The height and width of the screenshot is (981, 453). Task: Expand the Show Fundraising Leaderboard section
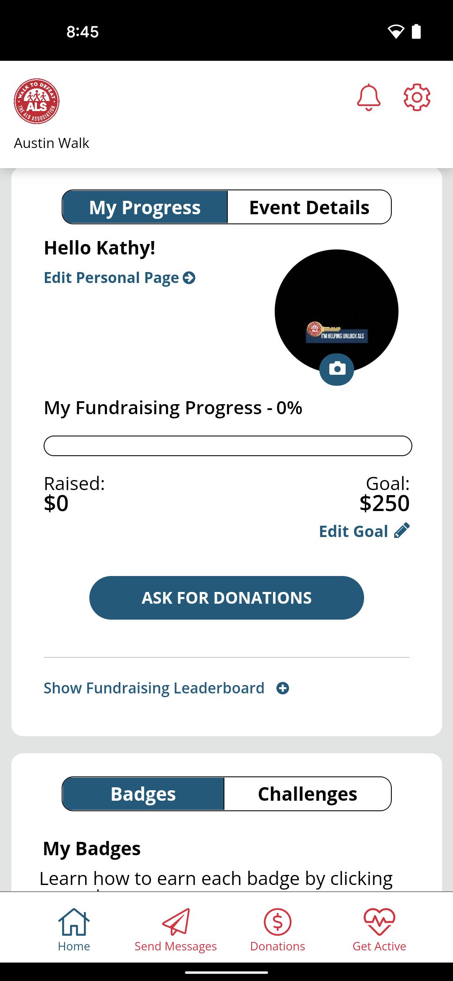point(154,688)
